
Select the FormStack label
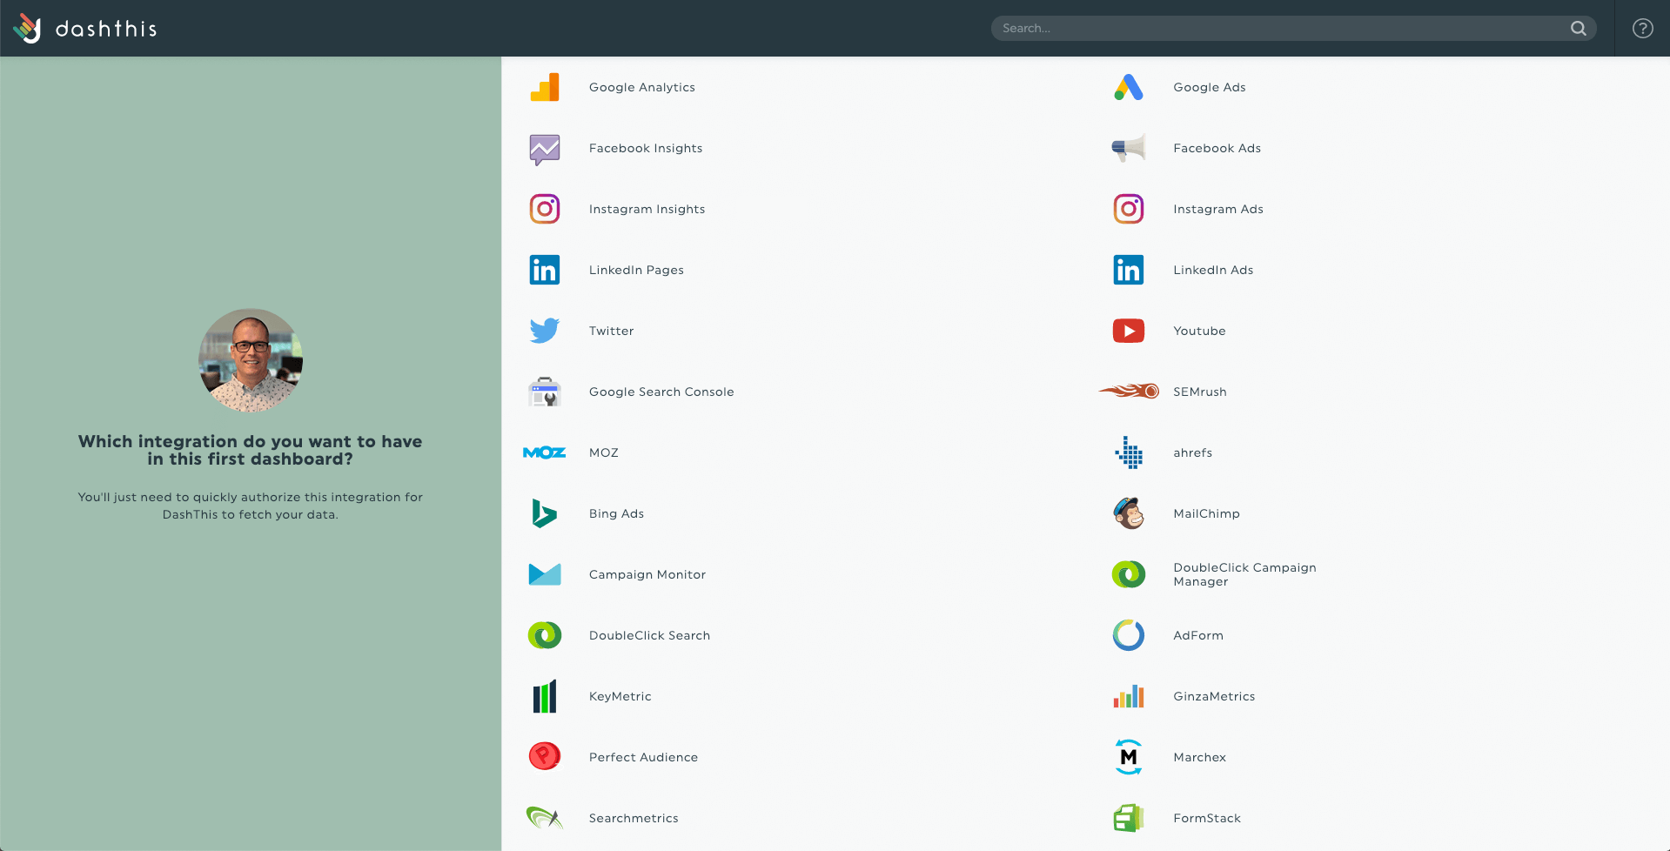pos(1207,818)
